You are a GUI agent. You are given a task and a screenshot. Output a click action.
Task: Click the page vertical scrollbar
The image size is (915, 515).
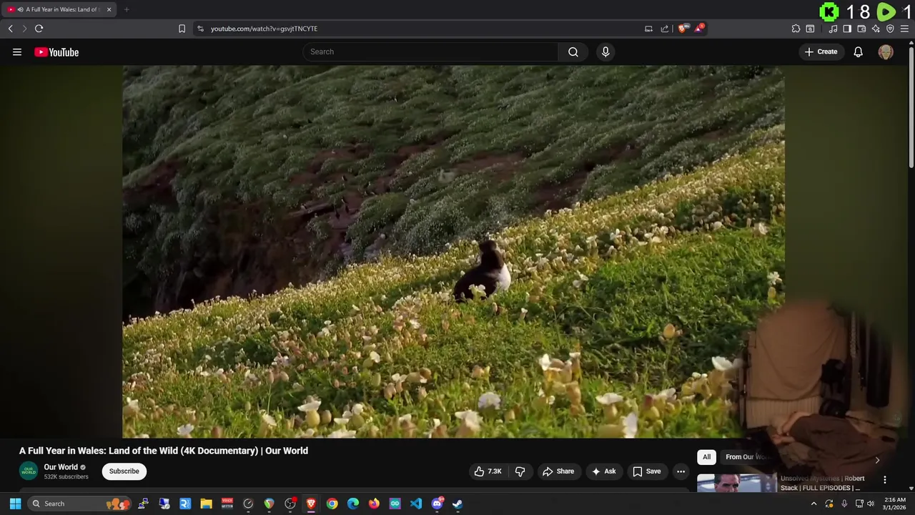pyautogui.click(x=911, y=107)
